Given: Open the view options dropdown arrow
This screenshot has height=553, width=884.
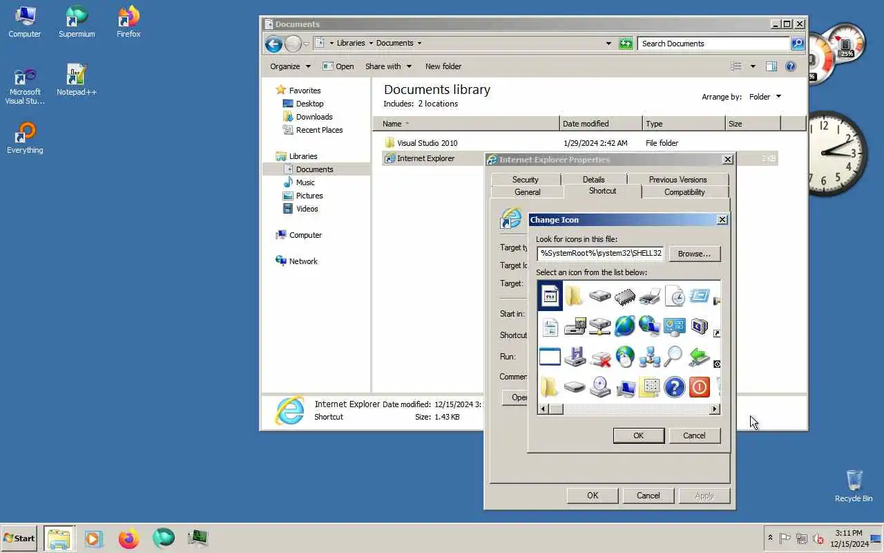Looking at the screenshot, I should click(x=753, y=66).
